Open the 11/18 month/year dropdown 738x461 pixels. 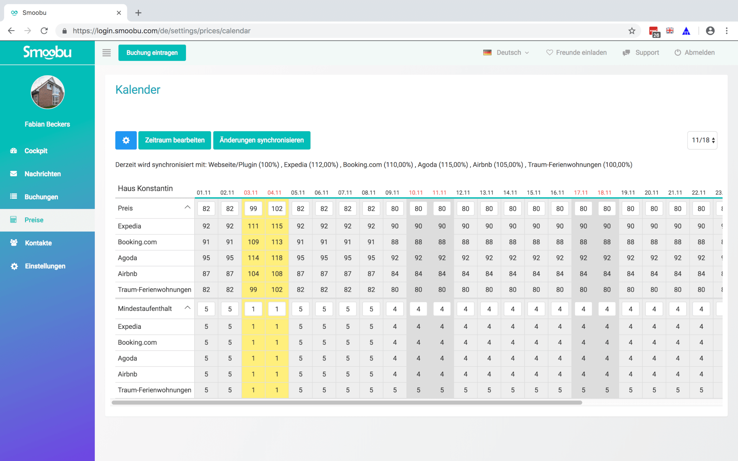click(702, 140)
